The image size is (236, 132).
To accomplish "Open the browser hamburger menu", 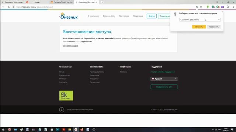I will pyautogui.click(x=217, y=2).
